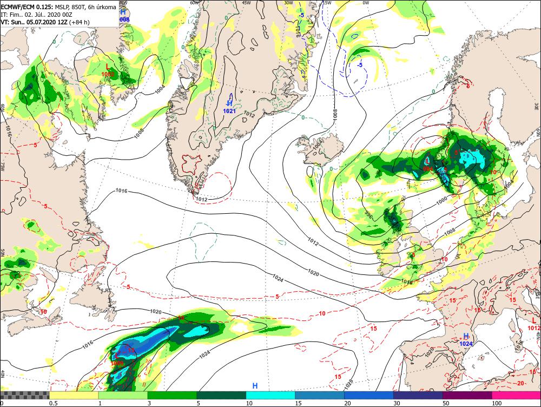
Task: Click the "VT: Sun.. 05.07.2020 12Z (+84 h)" line
Action: coord(45,22)
